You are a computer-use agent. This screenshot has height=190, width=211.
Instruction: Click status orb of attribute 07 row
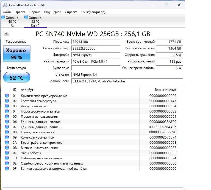click(x=7, y=127)
